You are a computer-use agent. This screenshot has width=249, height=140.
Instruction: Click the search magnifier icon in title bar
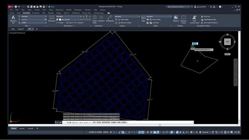pos(192,7)
